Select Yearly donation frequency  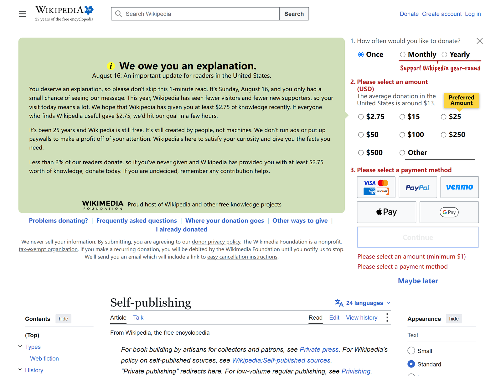[444, 55]
